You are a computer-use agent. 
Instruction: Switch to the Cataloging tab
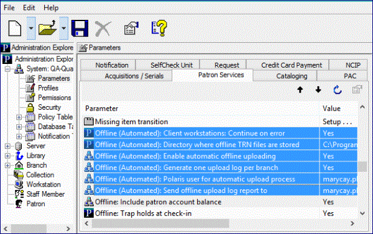coord(292,76)
